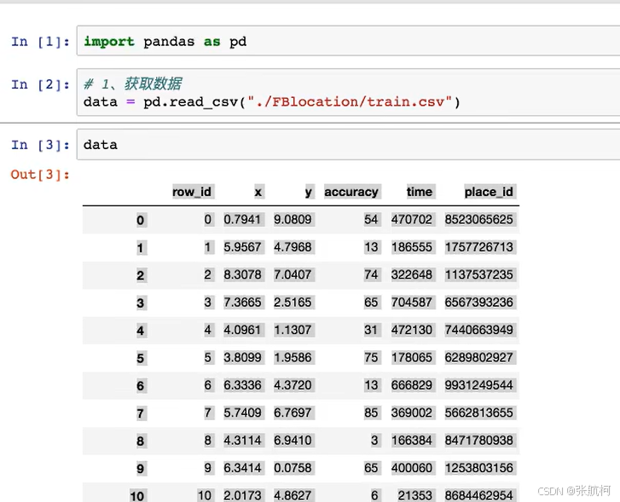The width and height of the screenshot is (620, 502).
Task: Click y value 1.9586
Action: tap(293, 357)
